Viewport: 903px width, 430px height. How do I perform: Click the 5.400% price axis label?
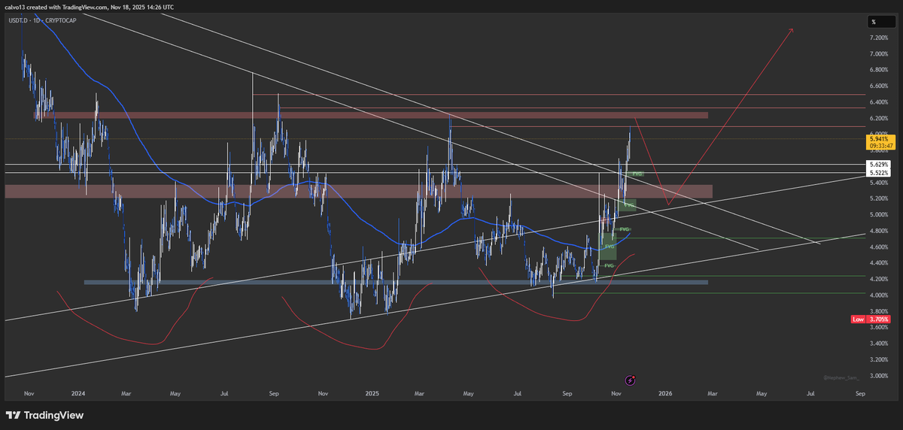click(878, 183)
